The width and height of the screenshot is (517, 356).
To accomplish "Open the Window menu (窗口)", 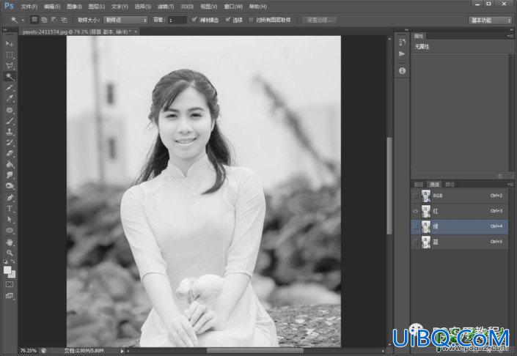I will click(x=233, y=7).
